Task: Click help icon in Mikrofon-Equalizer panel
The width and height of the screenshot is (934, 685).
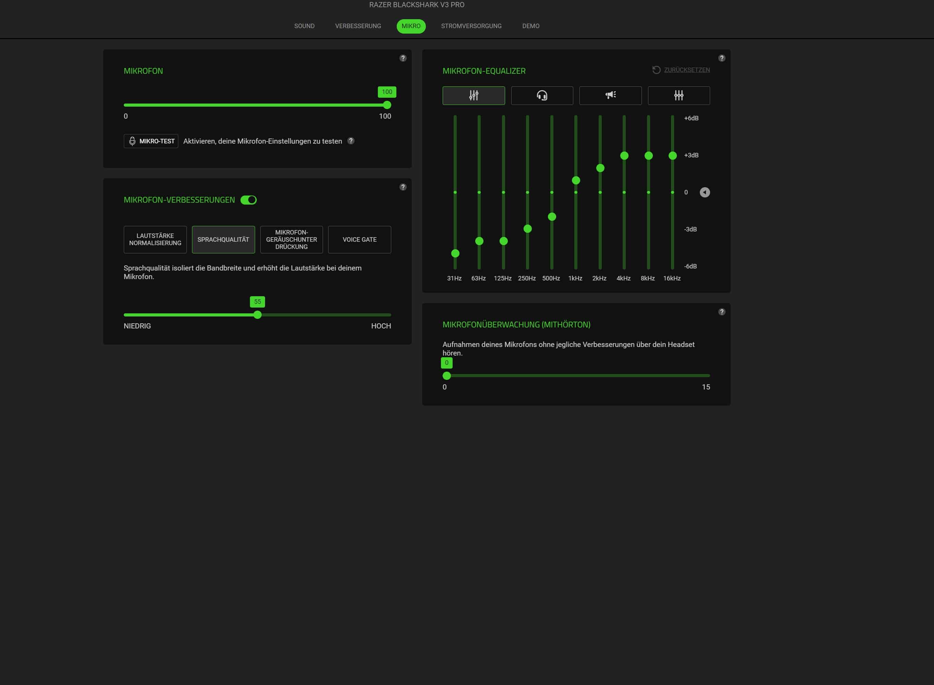Action: click(722, 58)
